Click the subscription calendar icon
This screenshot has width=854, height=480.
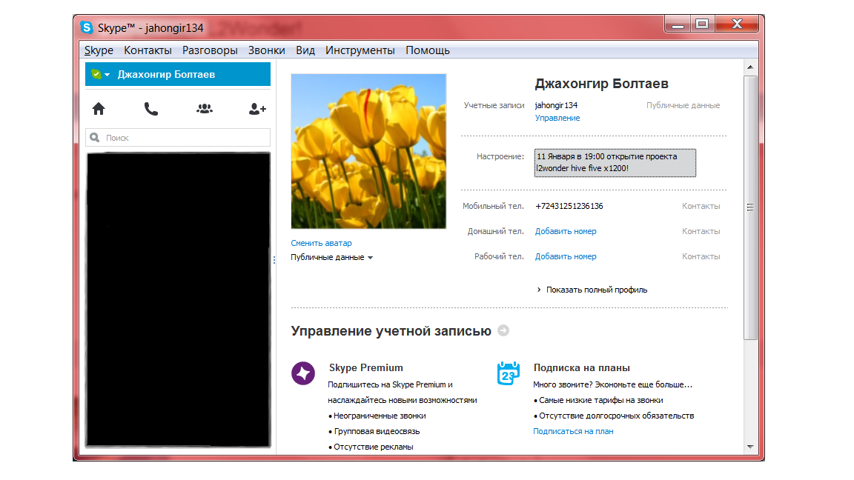[x=508, y=373]
